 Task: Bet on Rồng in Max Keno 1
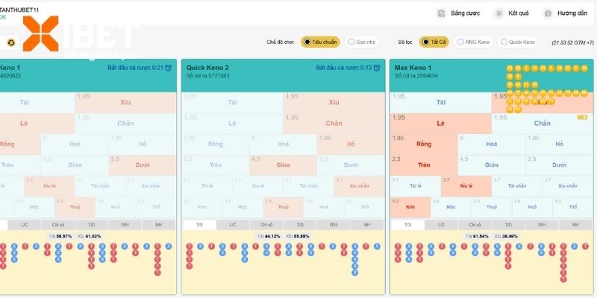tap(424, 144)
